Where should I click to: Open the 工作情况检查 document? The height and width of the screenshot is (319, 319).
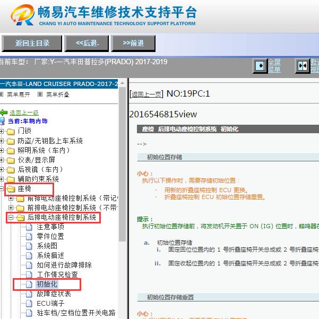coord(57,274)
